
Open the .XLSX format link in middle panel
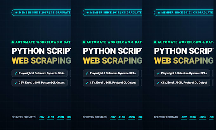[x=122, y=117]
